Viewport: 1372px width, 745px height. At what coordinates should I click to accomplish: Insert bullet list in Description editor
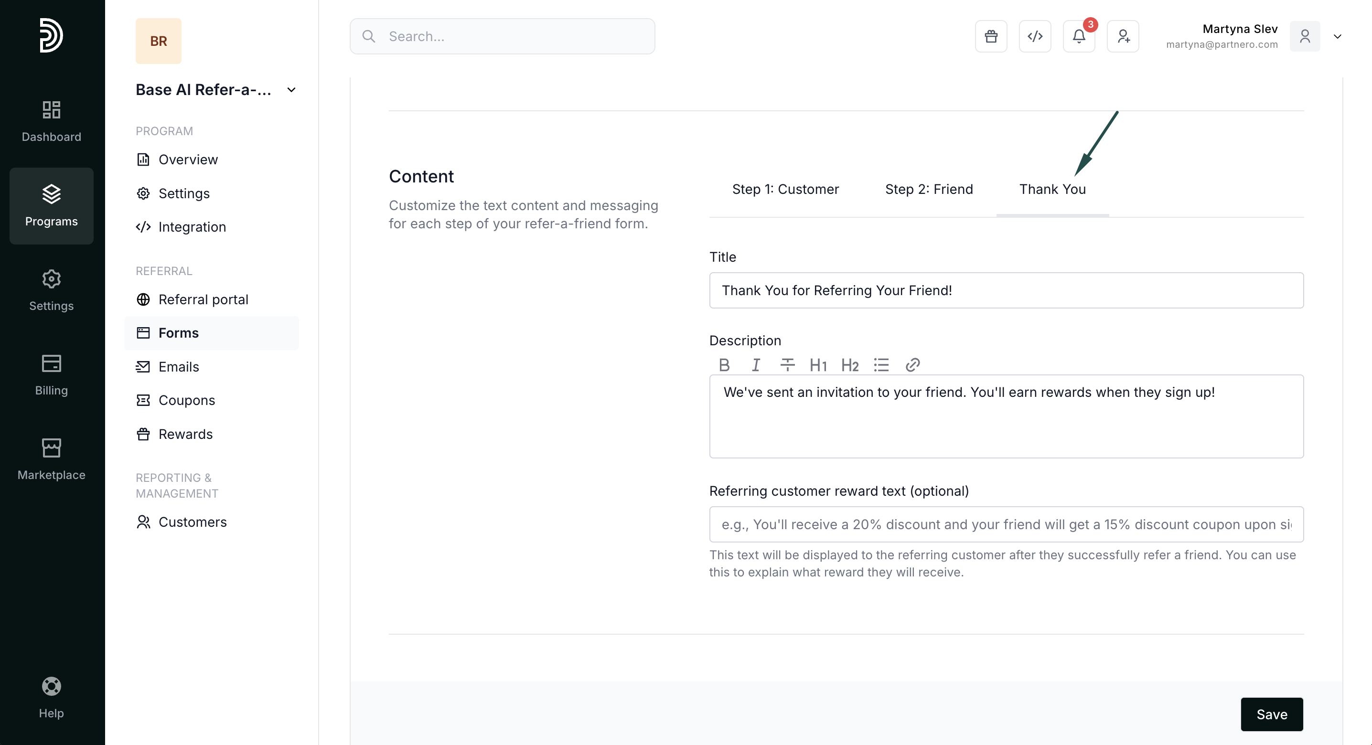(881, 365)
